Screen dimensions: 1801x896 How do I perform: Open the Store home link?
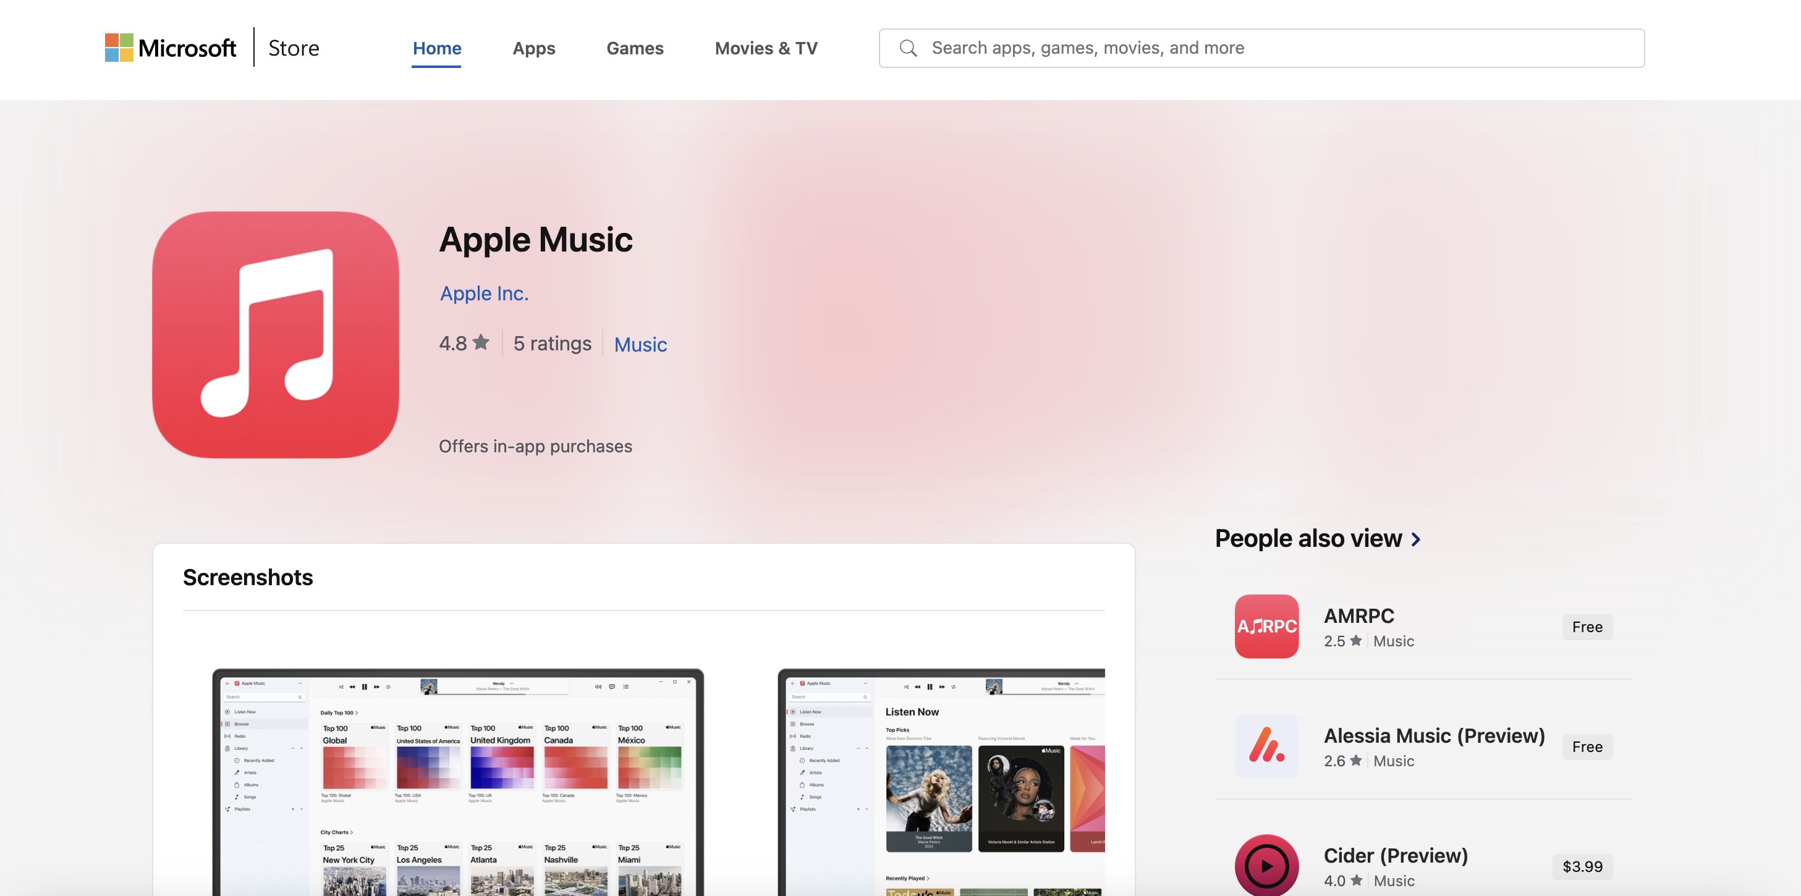coord(294,48)
